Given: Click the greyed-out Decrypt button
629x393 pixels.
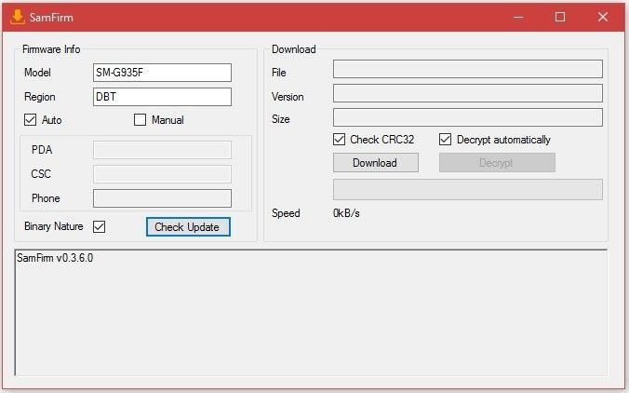Looking at the screenshot, I should [497, 163].
